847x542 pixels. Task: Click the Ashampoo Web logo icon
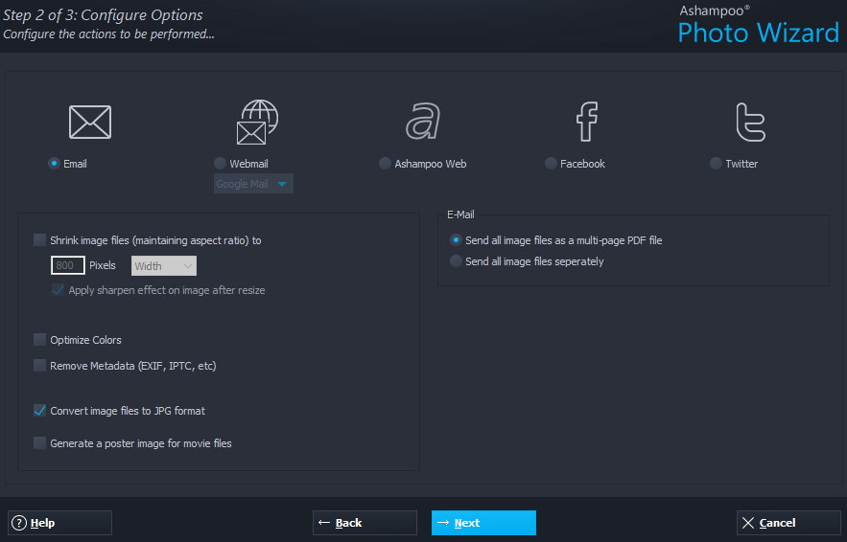(x=423, y=122)
